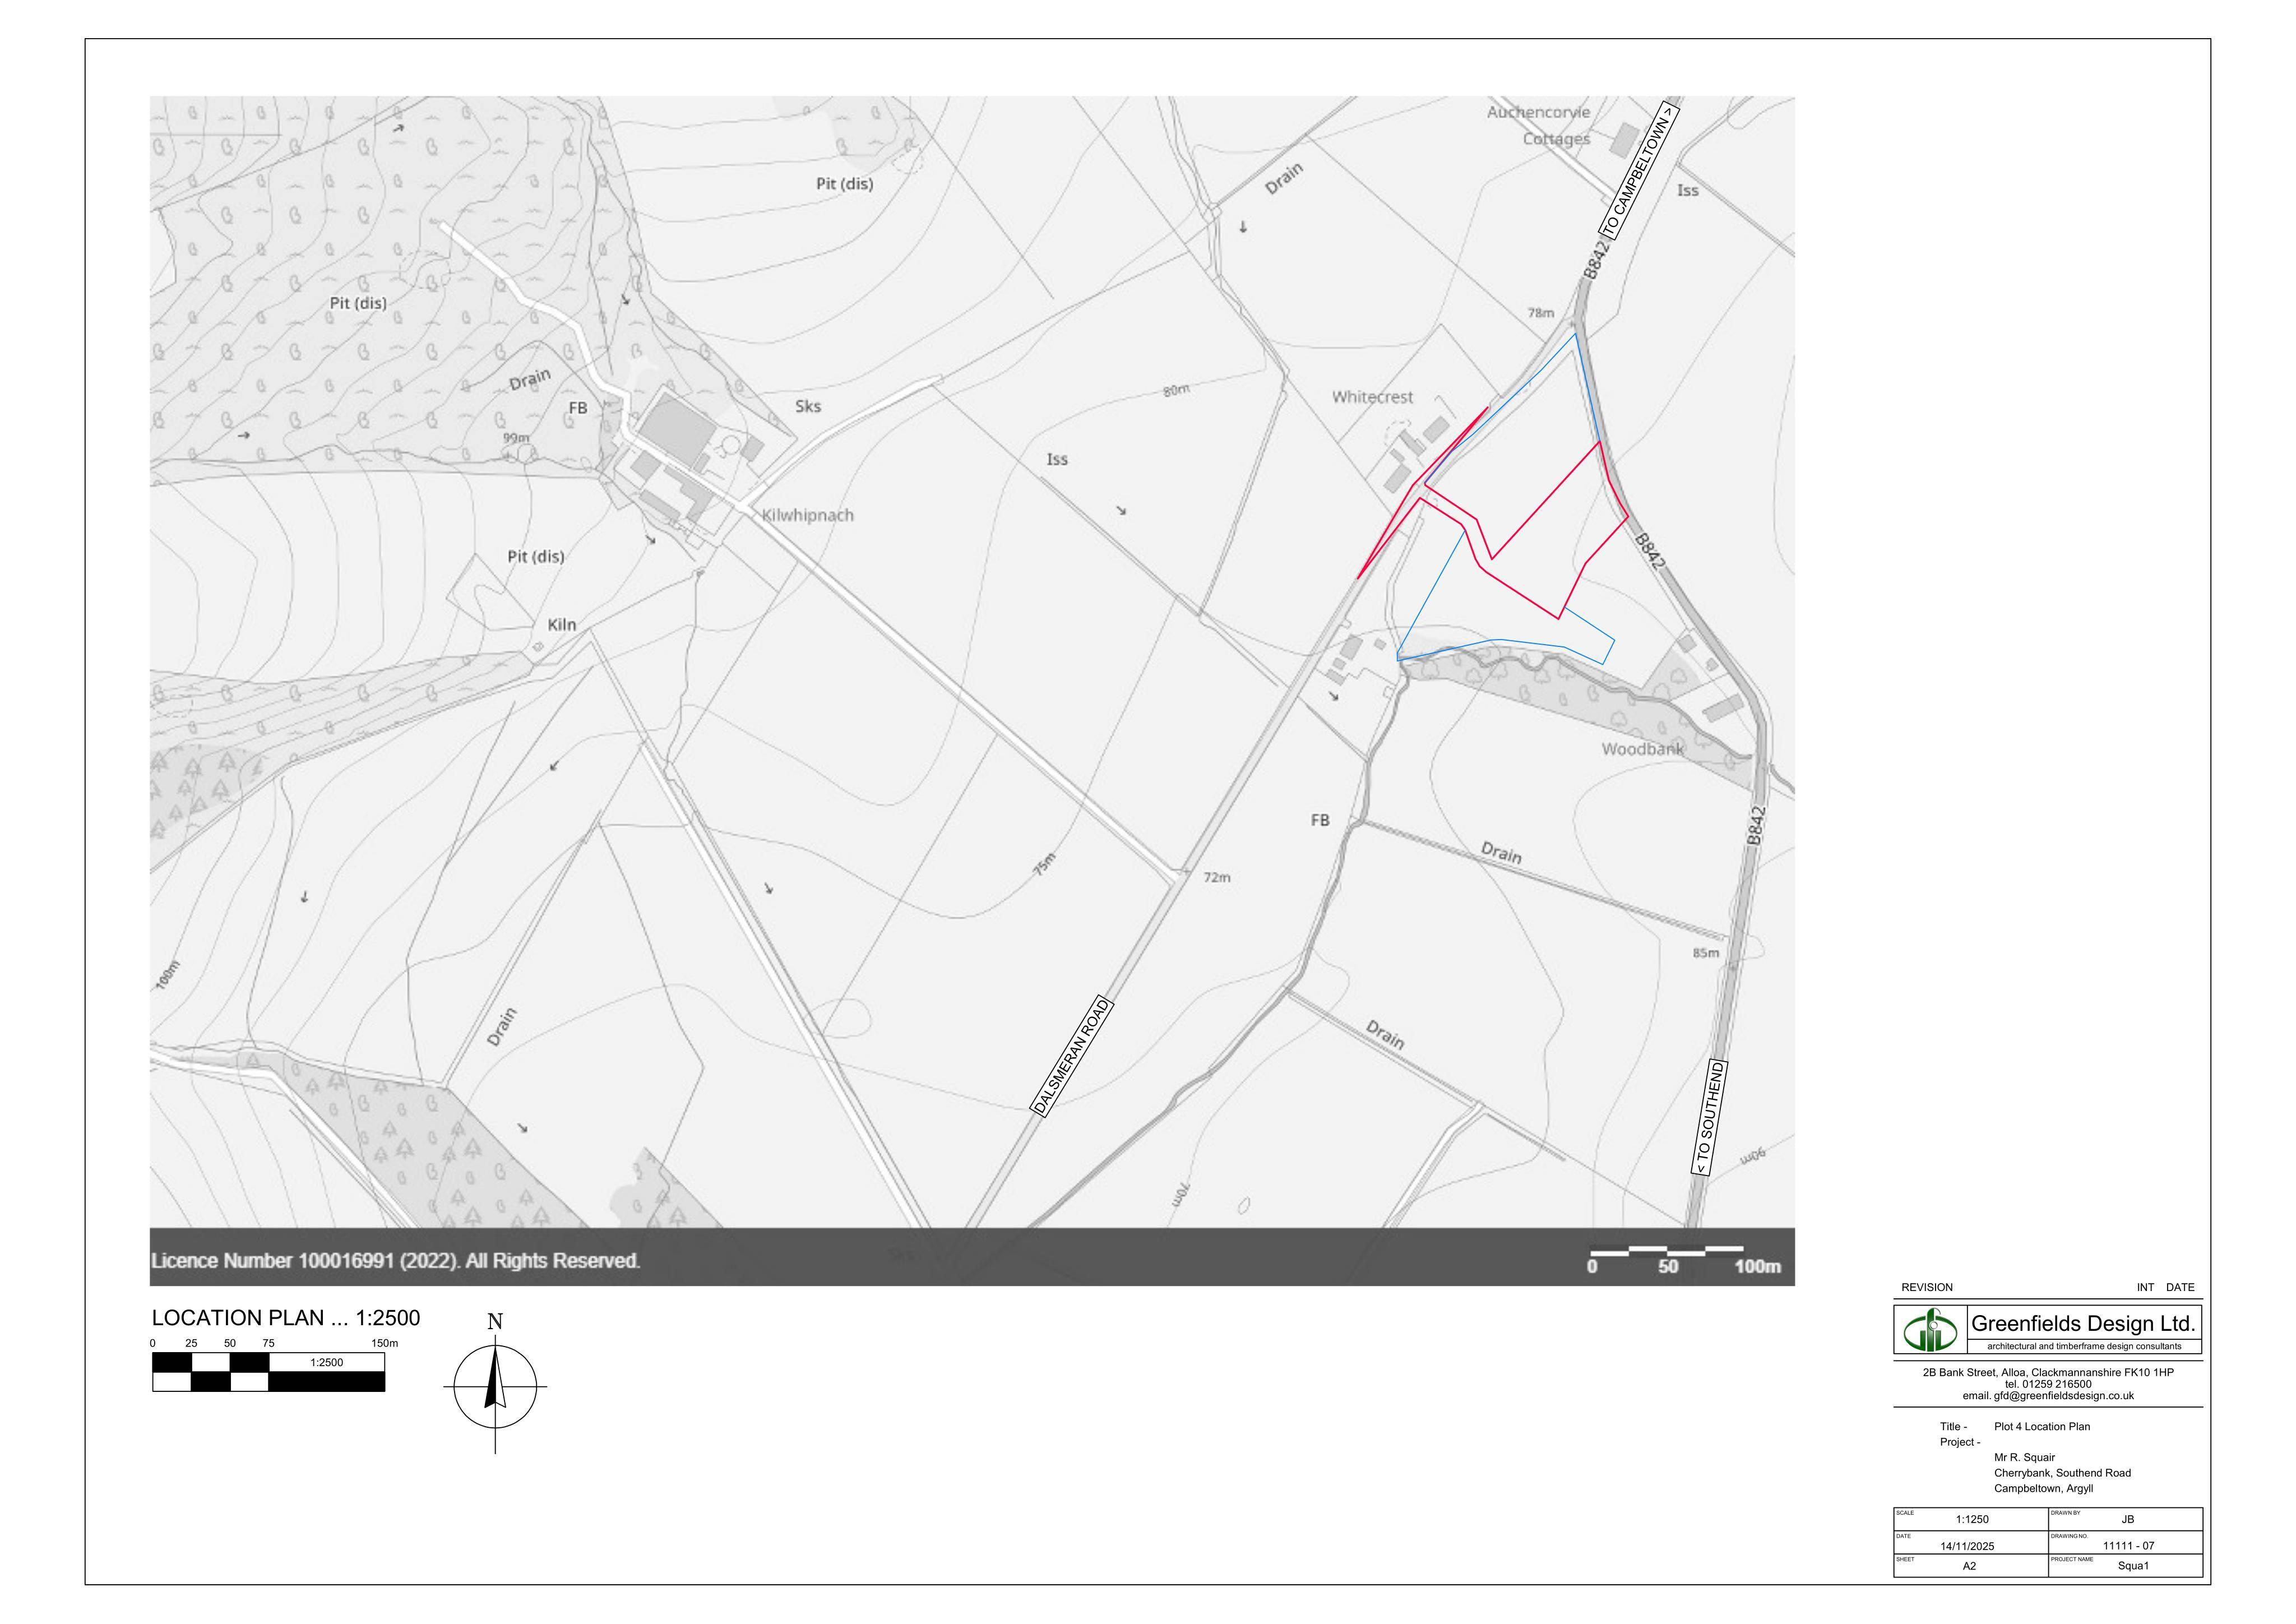Click the project name Squa1
Image resolution: width=2296 pixels, height=1624 pixels.
(2133, 1566)
